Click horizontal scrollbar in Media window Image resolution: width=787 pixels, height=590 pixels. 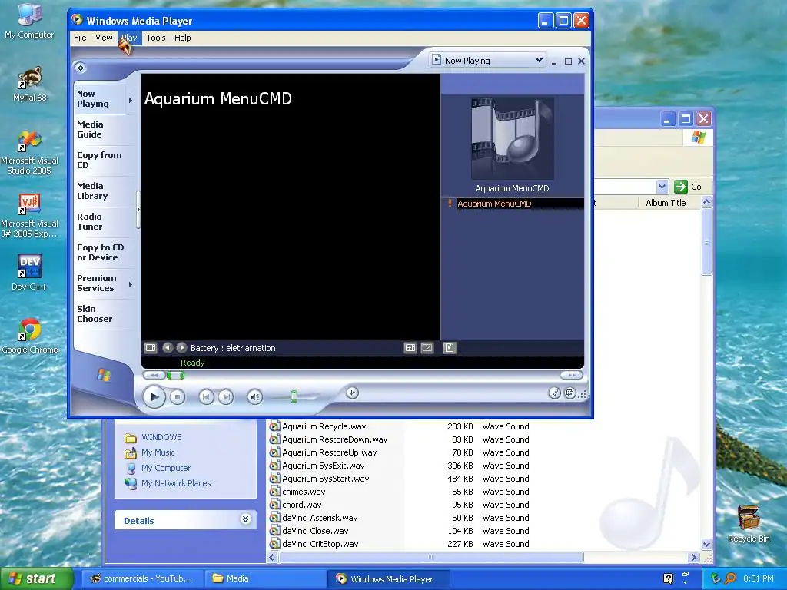[431, 557]
